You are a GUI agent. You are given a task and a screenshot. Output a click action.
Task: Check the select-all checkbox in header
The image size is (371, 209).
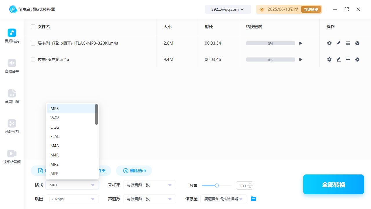(33, 26)
